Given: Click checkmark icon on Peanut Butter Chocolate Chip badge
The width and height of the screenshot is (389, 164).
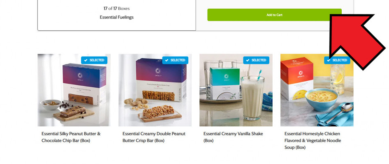Looking at the screenshot, I should 86,60.
